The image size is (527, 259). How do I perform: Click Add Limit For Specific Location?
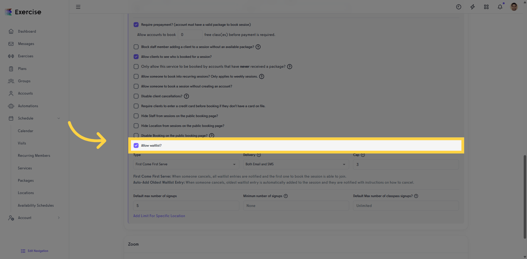[159, 216]
